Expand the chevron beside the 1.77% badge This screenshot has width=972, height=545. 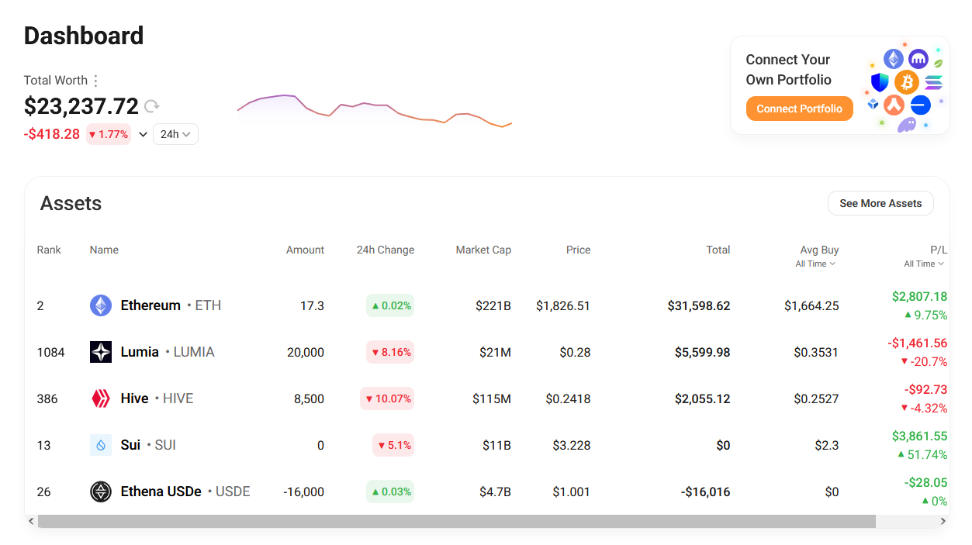coord(143,134)
